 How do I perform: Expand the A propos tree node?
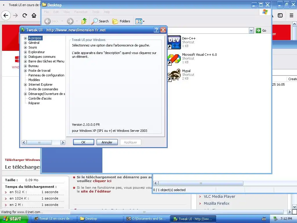[26, 38]
